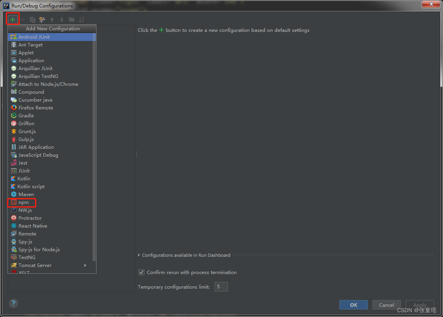443x317 pixels.
Task: Click the Temporary configurations limit field
Action: coord(221,287)
